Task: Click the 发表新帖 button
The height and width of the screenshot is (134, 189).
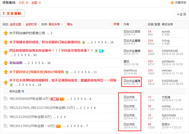Action: (13, 13)
